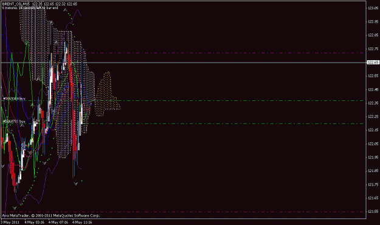Viewport: 380px width, 225px height.
Task: Click the down fractal arrow below the 11:16 low
Action: tap(75, 184)
